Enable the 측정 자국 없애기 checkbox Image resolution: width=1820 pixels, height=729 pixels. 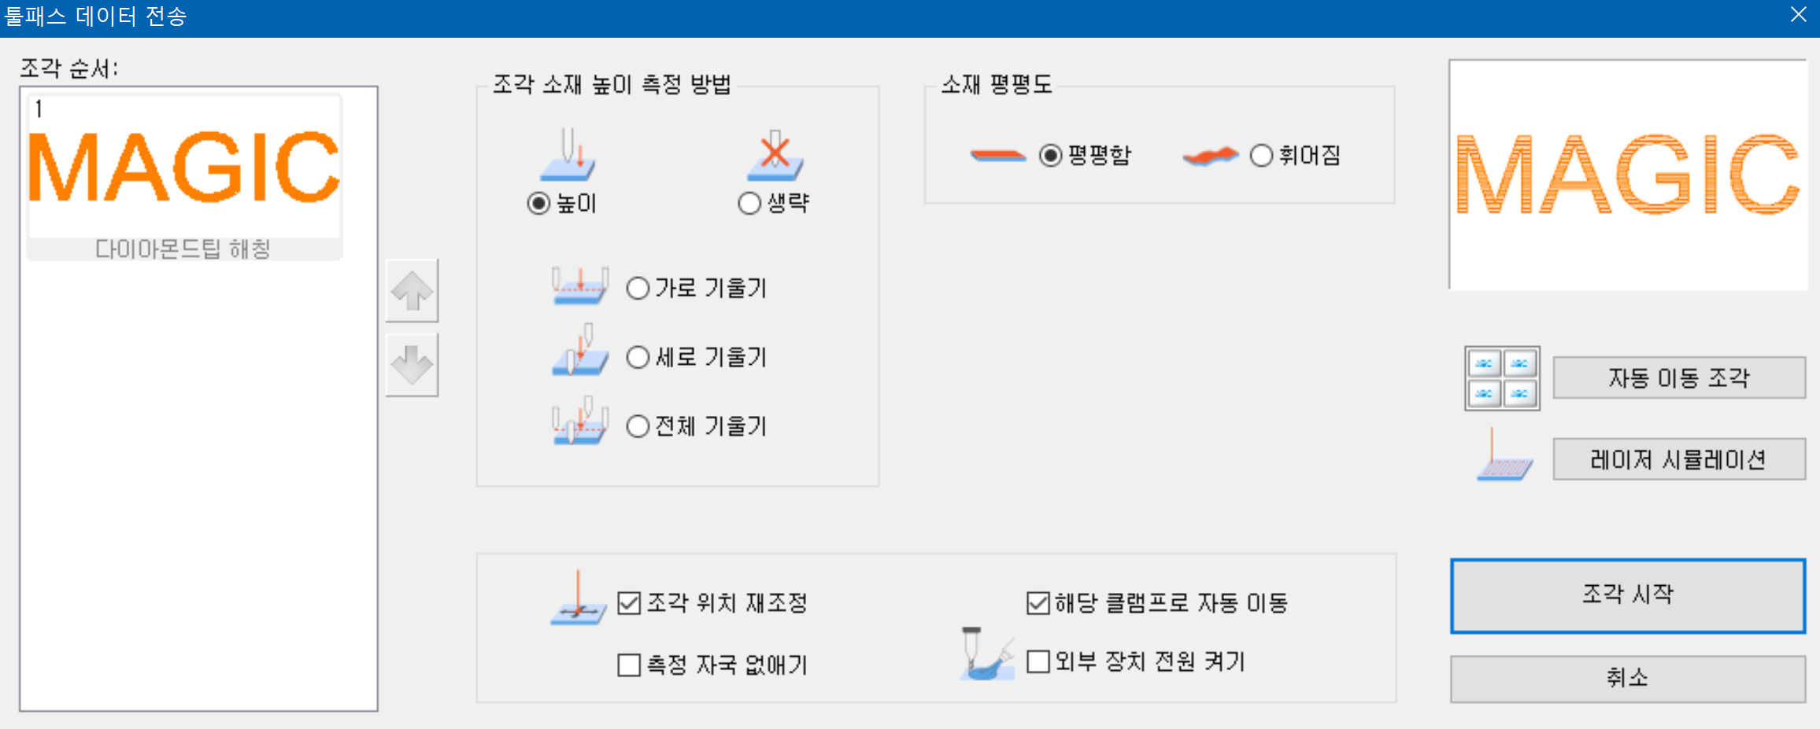coord(629,665)
